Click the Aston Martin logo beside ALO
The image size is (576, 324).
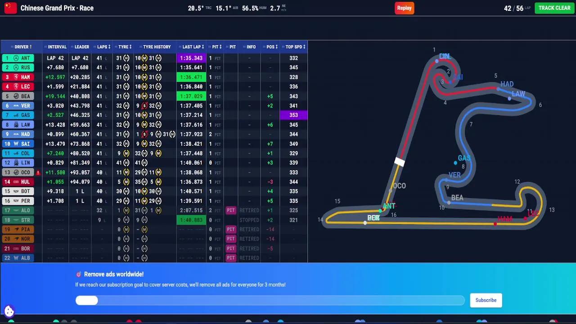pos(16,210)
